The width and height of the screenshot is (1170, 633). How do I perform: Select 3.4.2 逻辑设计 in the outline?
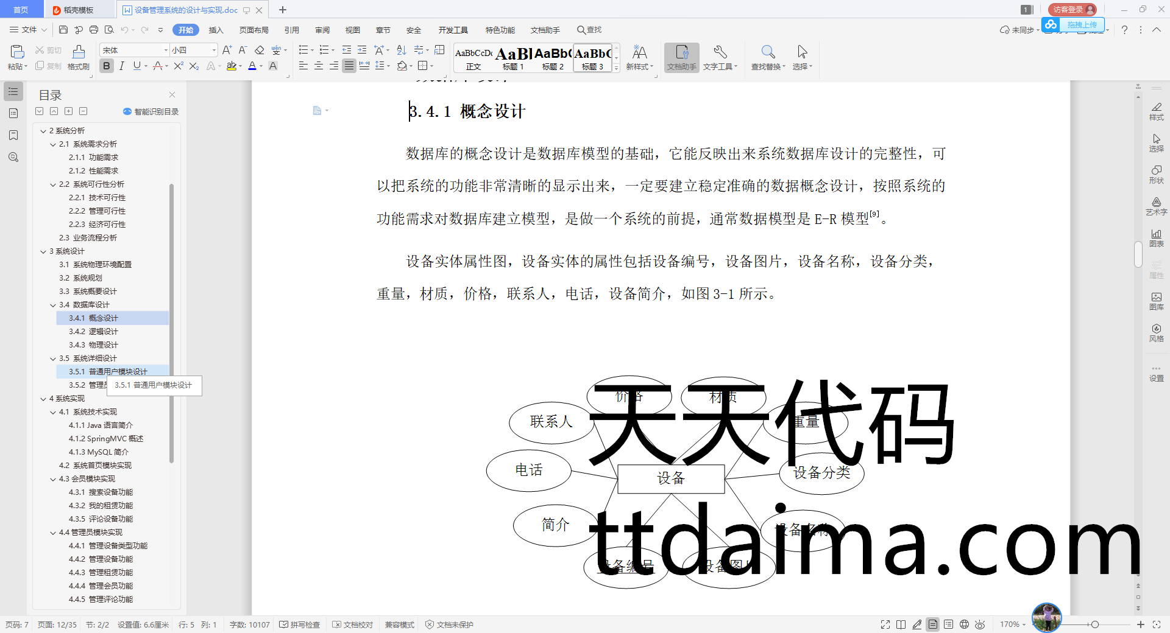click(103, 332)
